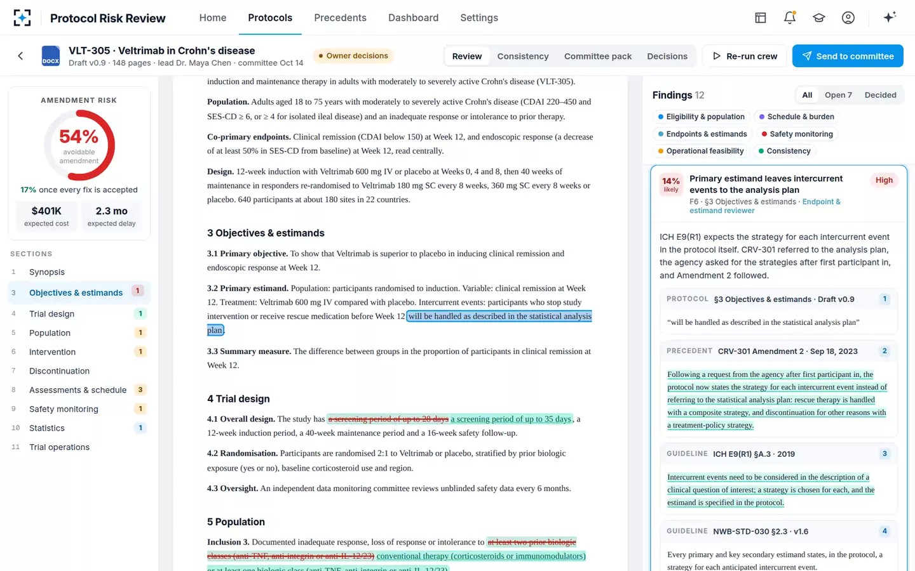Viewport: 915px width, 571px height.
Task: Switch to the Consistency view
Action: click(523, 56)
